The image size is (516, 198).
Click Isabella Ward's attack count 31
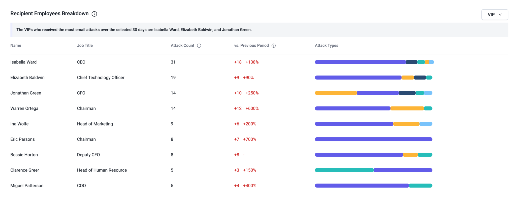click(x=173, y=62)
